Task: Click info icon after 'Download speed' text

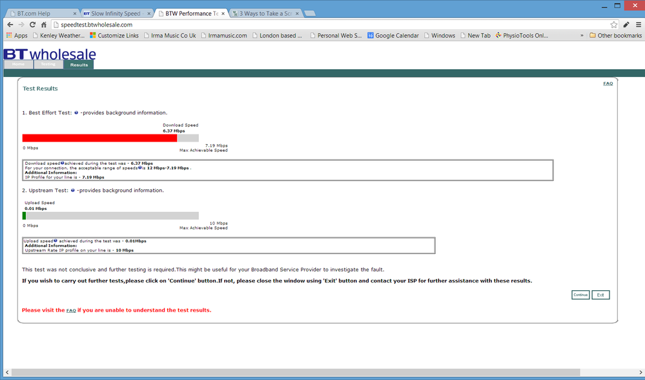Action: click(62, 163)
